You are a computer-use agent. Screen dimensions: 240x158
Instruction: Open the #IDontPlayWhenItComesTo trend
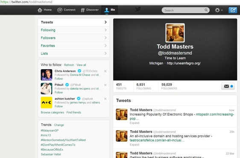coord(58,145)
